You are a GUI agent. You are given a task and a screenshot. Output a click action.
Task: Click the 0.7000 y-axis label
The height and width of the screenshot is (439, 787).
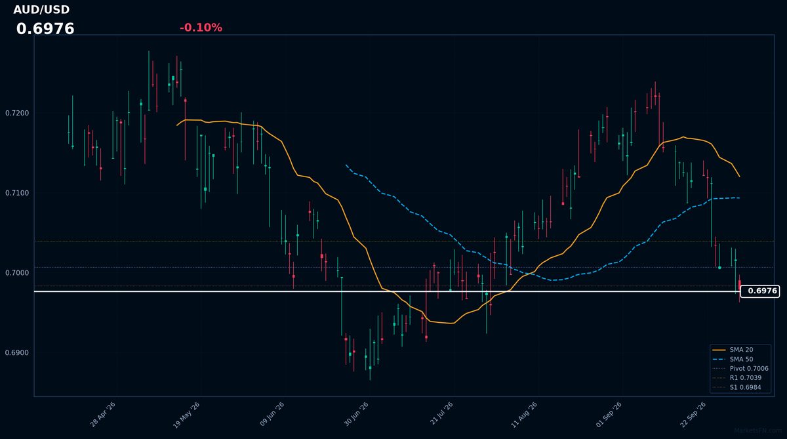click(x=17, y=273)
